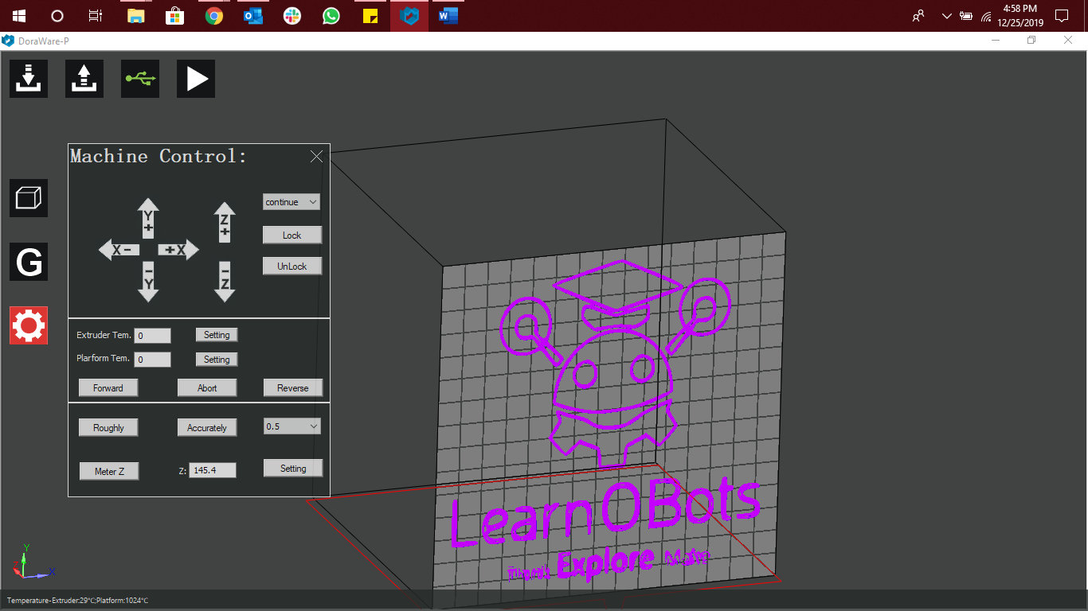
Task: Open WhatsApp from taskbar
Action: click(x=331, y=16)
